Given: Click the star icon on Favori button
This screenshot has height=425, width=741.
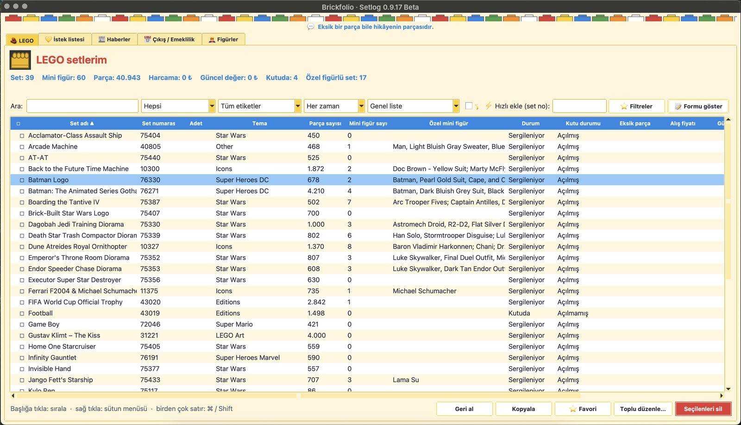Looking at the screenshot, I should (x=573, y=409).
